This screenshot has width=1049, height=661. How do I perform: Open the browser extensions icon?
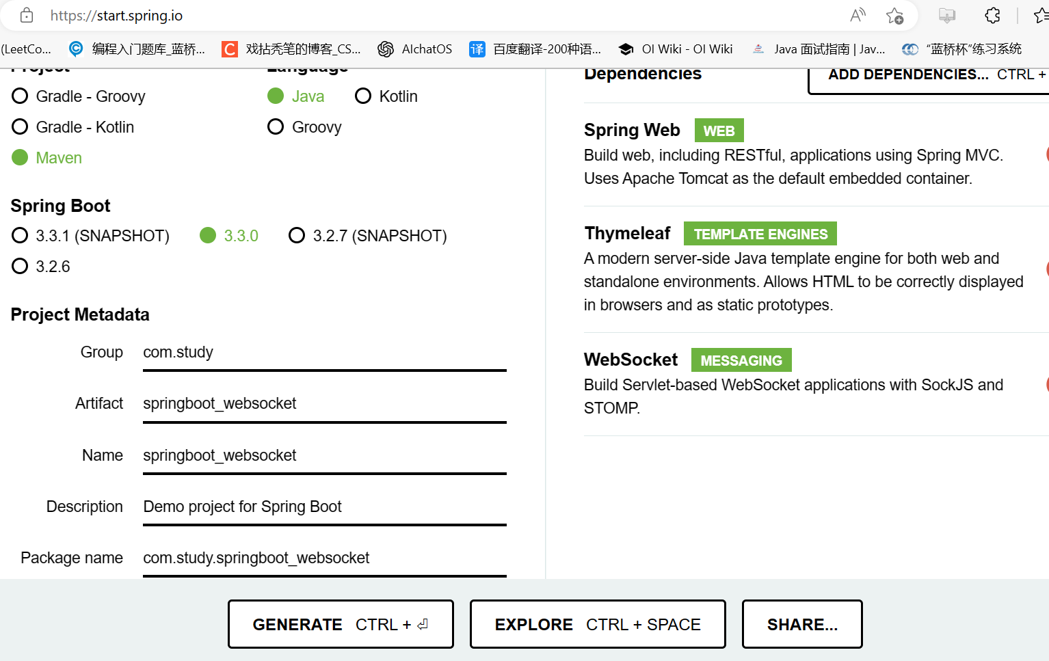click(x=992, y=15)
